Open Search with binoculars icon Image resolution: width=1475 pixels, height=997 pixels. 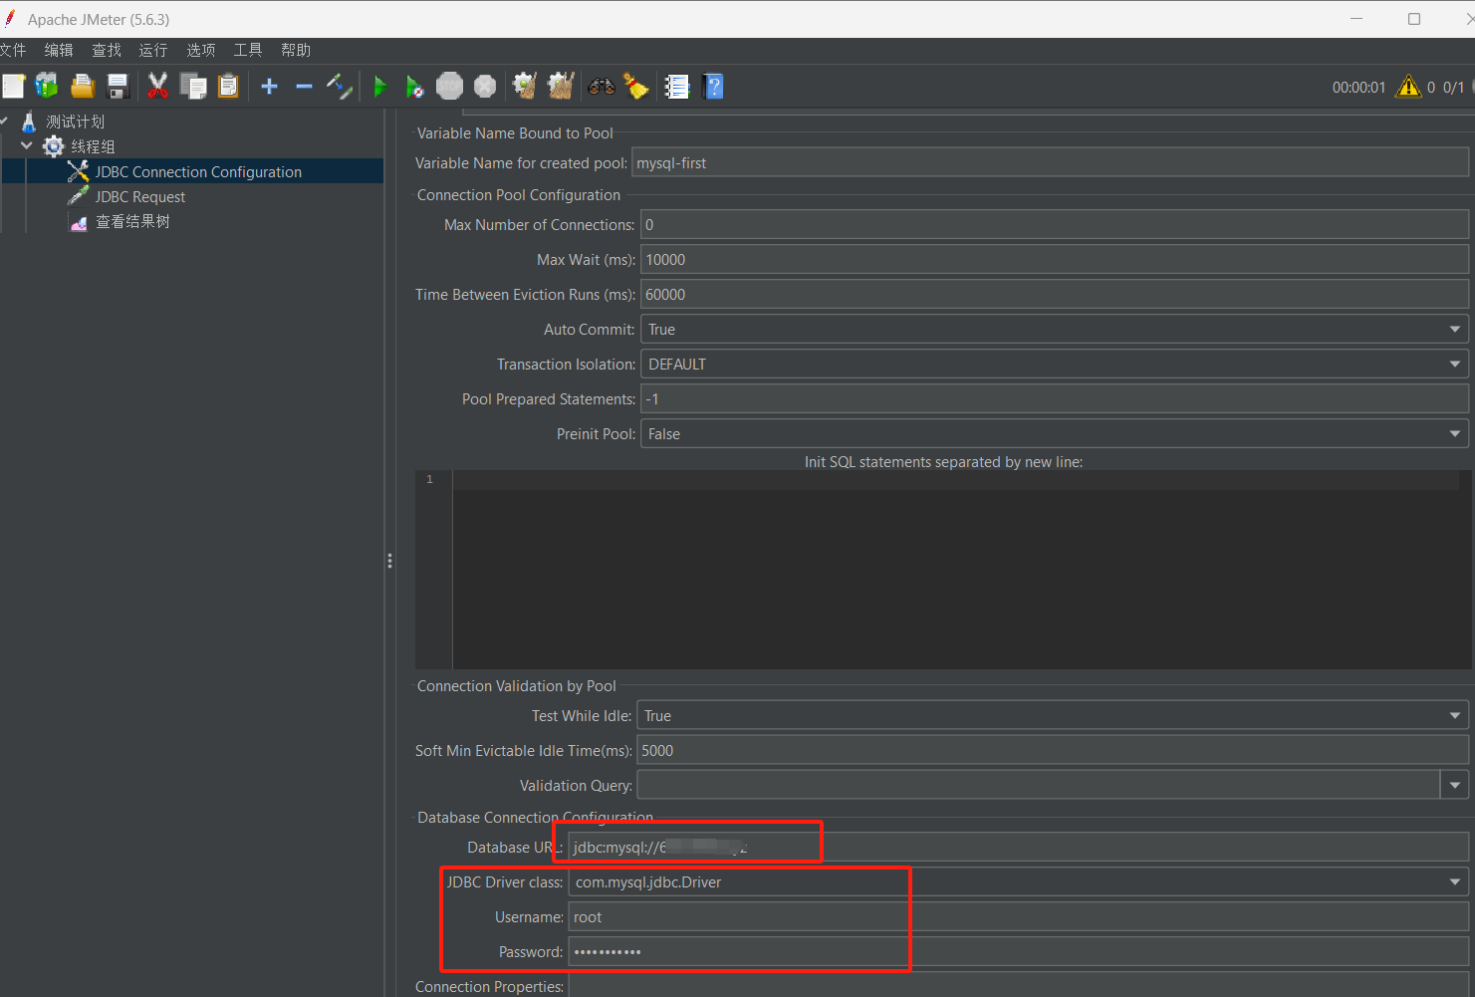(x=602, y=87)
